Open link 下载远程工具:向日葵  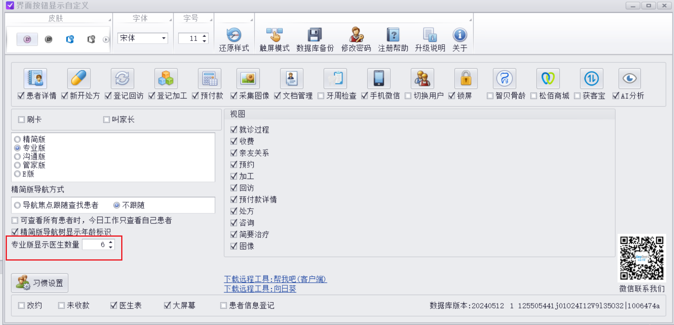click(260, 289)
